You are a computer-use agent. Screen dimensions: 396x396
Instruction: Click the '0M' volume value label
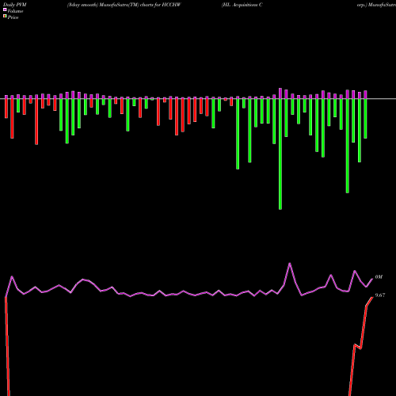tap(379, 277)
